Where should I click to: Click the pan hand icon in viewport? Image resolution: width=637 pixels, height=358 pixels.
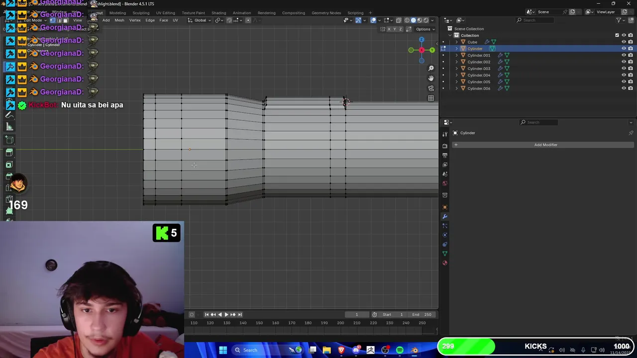pyautogui.click(x=431, y=78)
